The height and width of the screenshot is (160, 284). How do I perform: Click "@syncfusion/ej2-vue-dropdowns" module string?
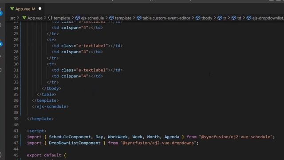pyautogui.click(x=158, y=143)
